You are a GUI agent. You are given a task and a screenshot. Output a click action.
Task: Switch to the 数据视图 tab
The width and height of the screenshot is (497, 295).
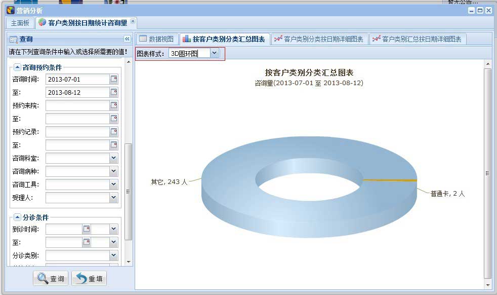(157, 39)
